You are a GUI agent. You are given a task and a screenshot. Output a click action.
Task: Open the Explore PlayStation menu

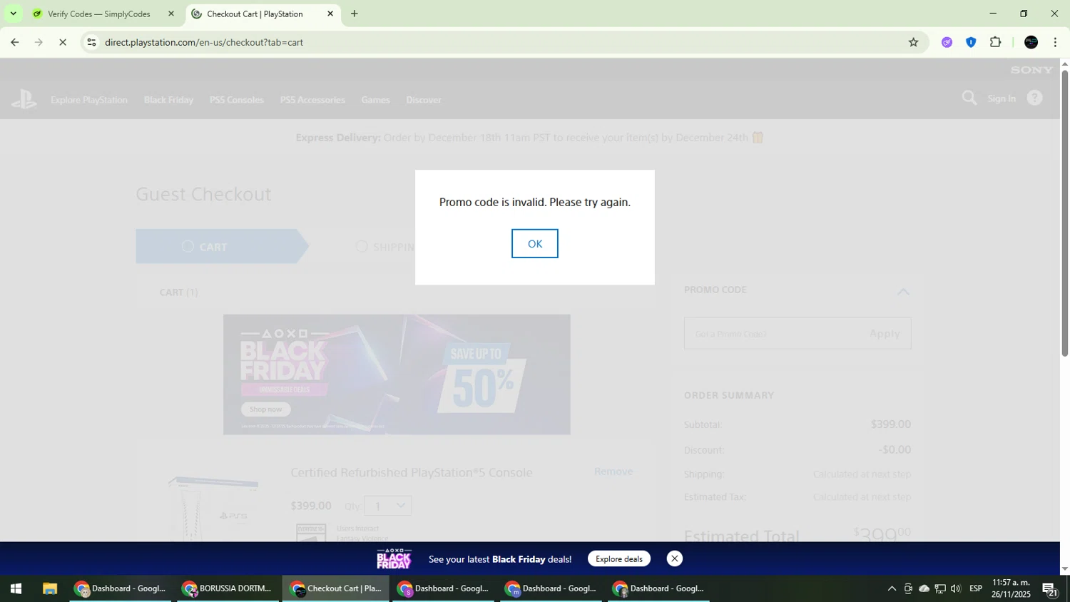point(89,100)
